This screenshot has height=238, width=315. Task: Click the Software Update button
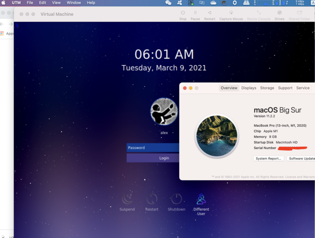pos(301,159)
